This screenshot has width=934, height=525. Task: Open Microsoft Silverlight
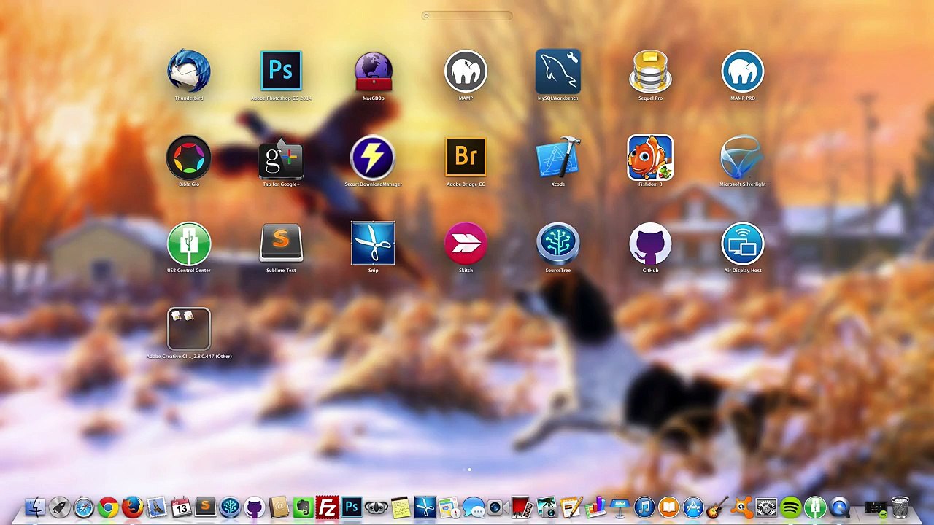click(742, 157)
